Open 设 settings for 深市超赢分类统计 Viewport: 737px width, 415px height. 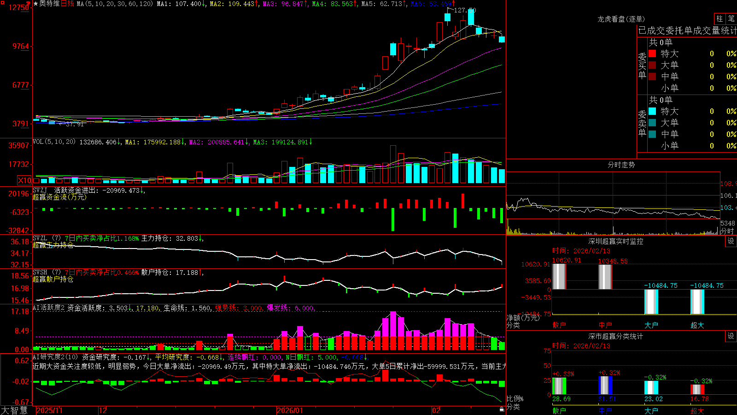(x=731, y=336)
